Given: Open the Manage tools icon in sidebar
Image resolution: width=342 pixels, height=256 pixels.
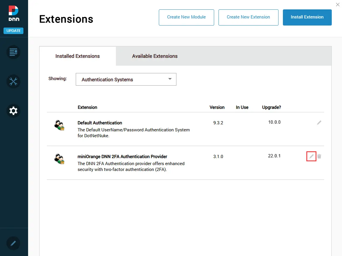Looking at the screenshot, I should (x=13, y=82).
